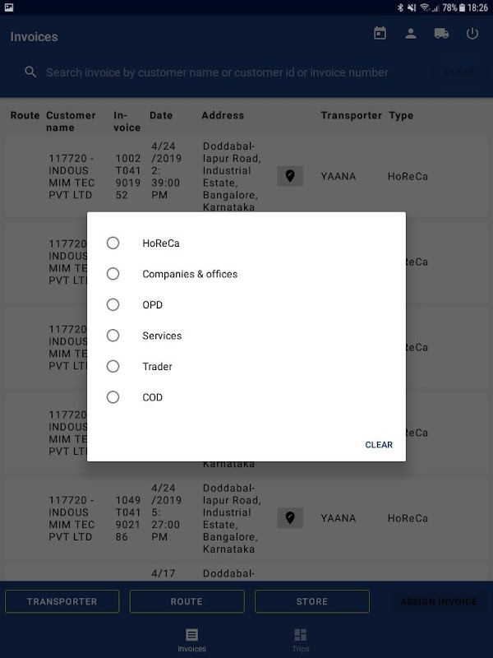This screenshot has width=493, height=658.
Task: Switch to the Trips tab
Action: [x=300, y=640]
